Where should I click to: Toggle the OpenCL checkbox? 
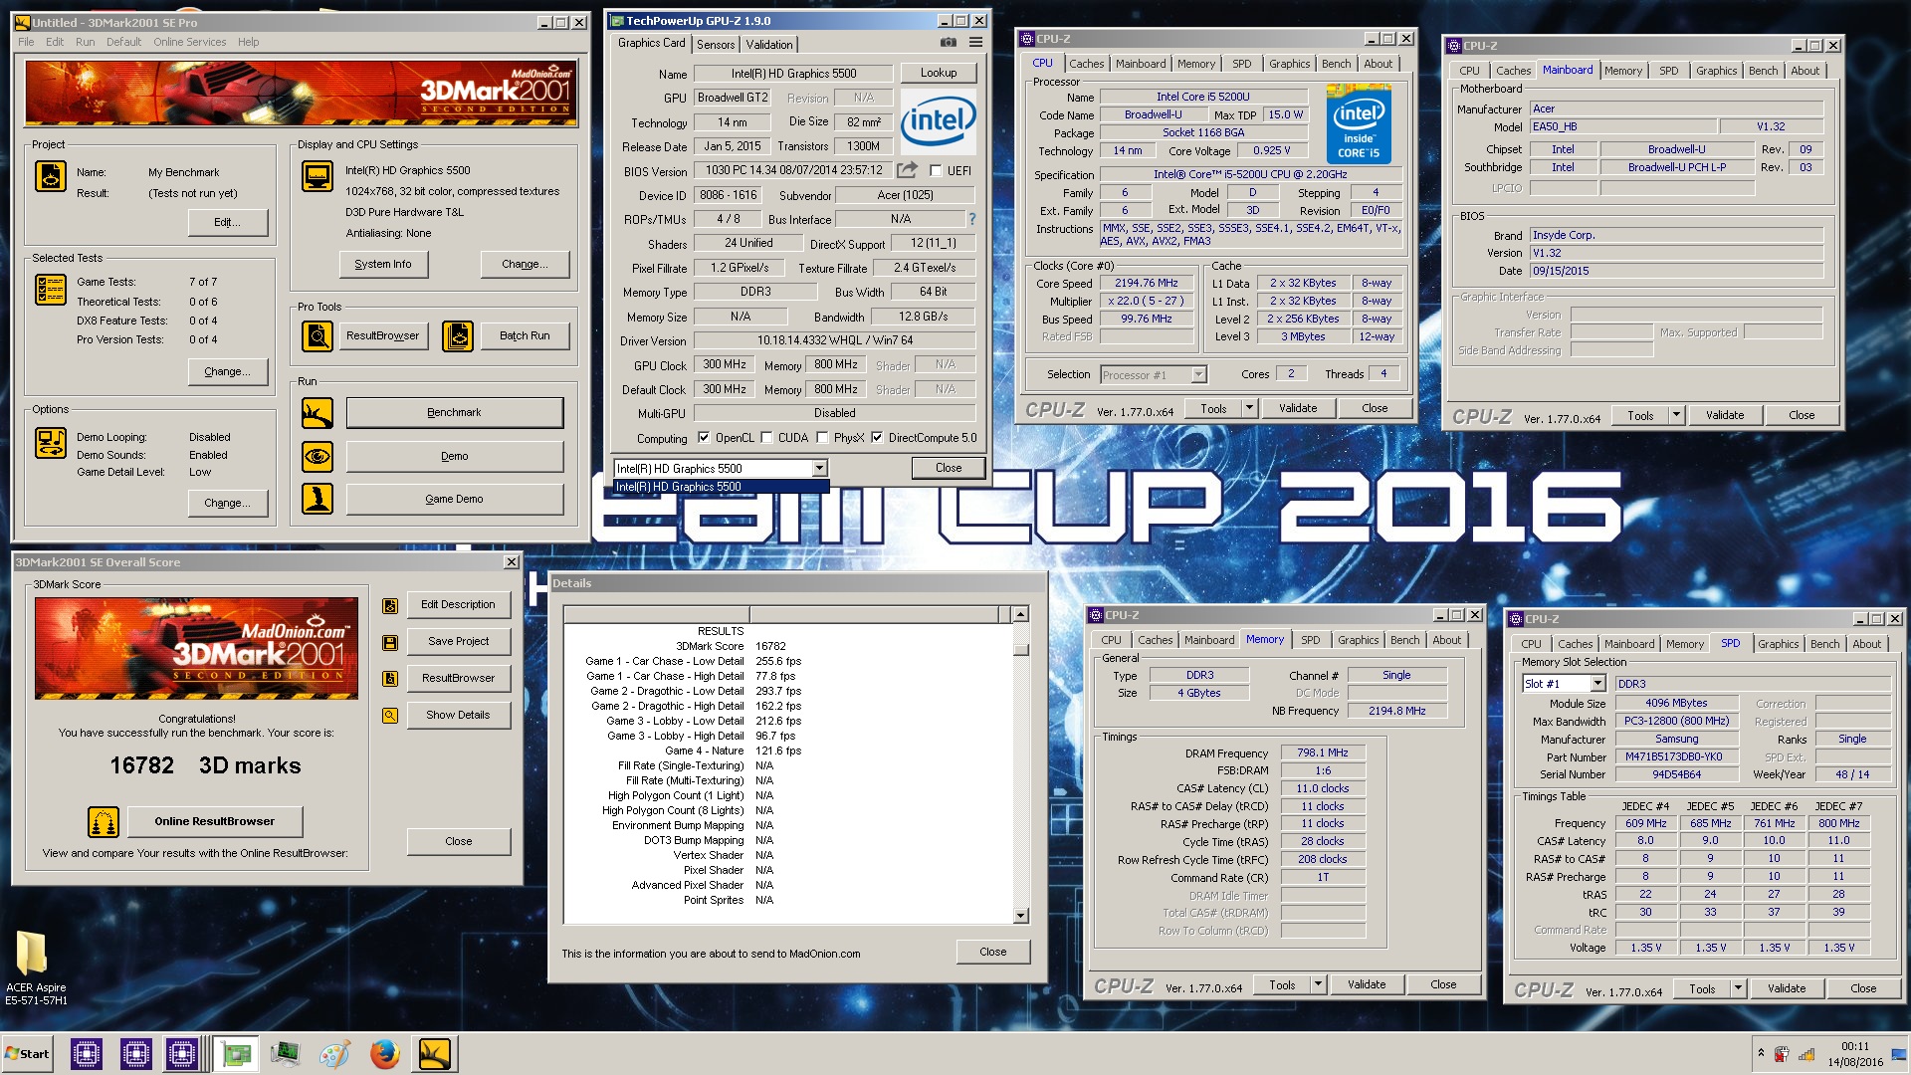tap(704, 438)
